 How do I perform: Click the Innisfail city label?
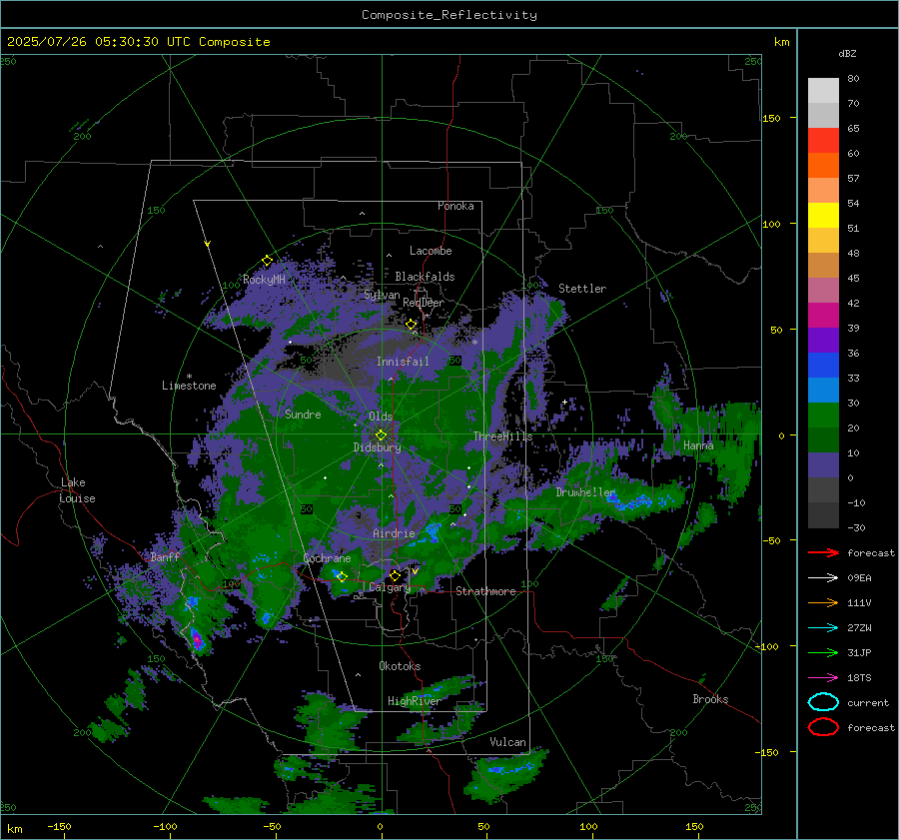(403, 362)
